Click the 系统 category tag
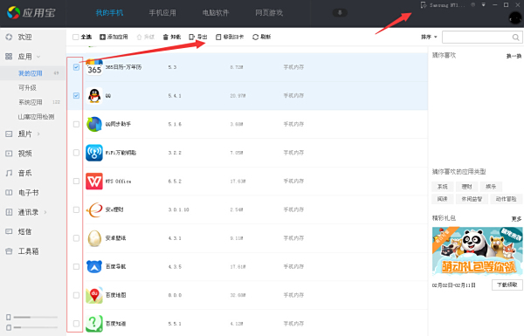 coord(443,187)
